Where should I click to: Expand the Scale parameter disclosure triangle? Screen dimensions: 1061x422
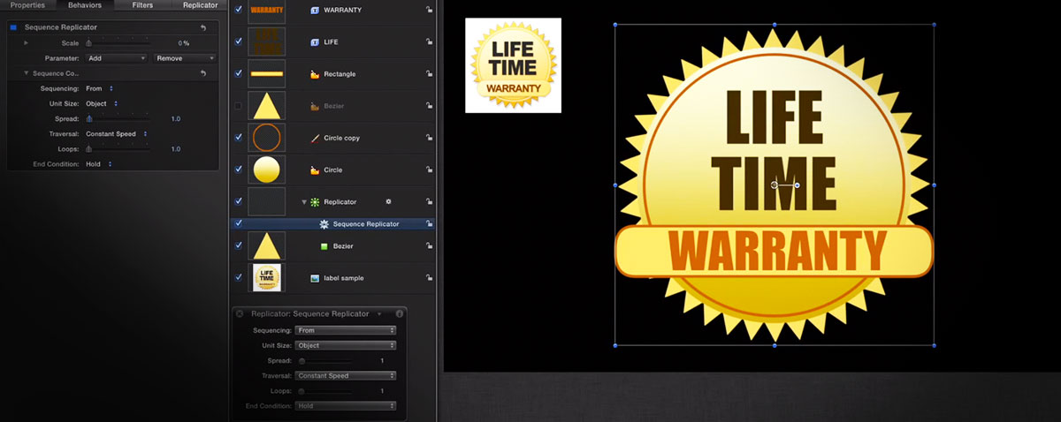click(26, 43)
